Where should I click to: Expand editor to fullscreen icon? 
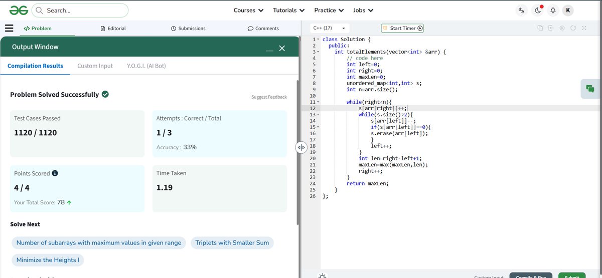point(584,28)
